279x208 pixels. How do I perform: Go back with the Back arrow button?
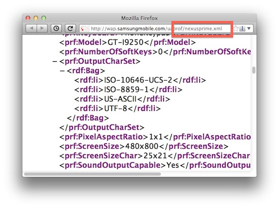click(31, 28)
